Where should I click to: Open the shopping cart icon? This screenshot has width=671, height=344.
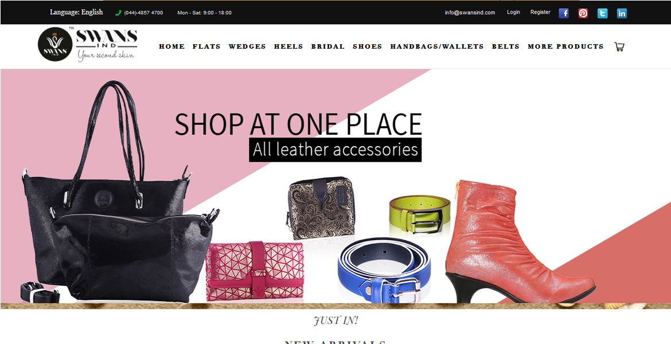pos(619,46)
